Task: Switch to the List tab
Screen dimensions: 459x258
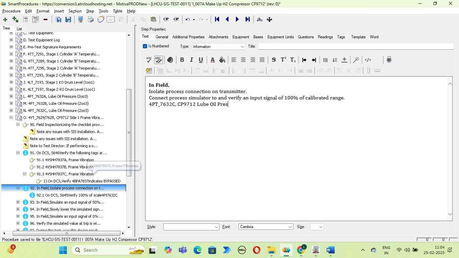Action: click(x=19, y=29)
